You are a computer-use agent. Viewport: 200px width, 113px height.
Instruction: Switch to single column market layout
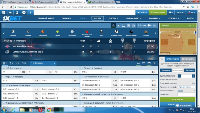click(144, 63)
